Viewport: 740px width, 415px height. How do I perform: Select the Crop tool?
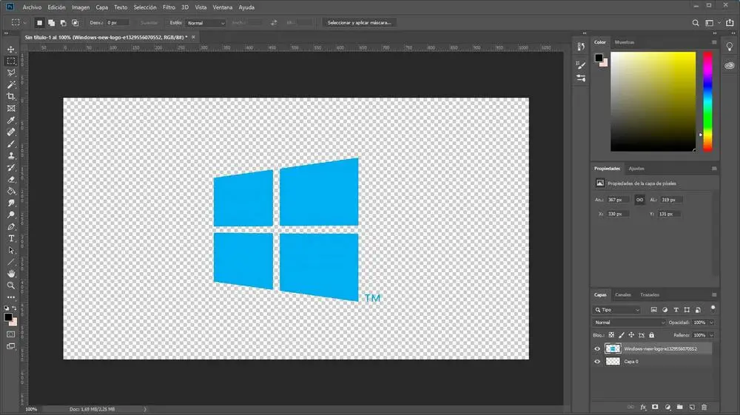click(x=11, y=96)
